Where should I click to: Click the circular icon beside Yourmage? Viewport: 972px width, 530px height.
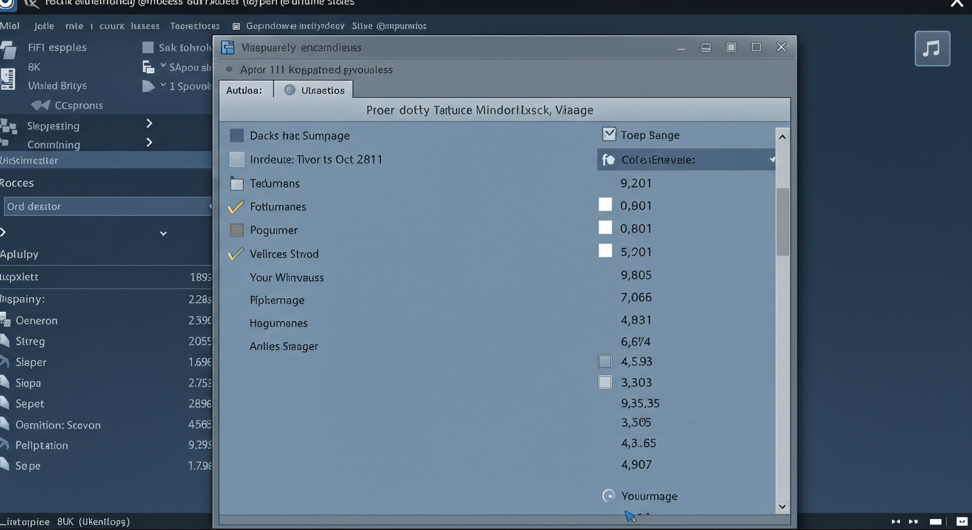pyautogui.click(x=609, y=495)
